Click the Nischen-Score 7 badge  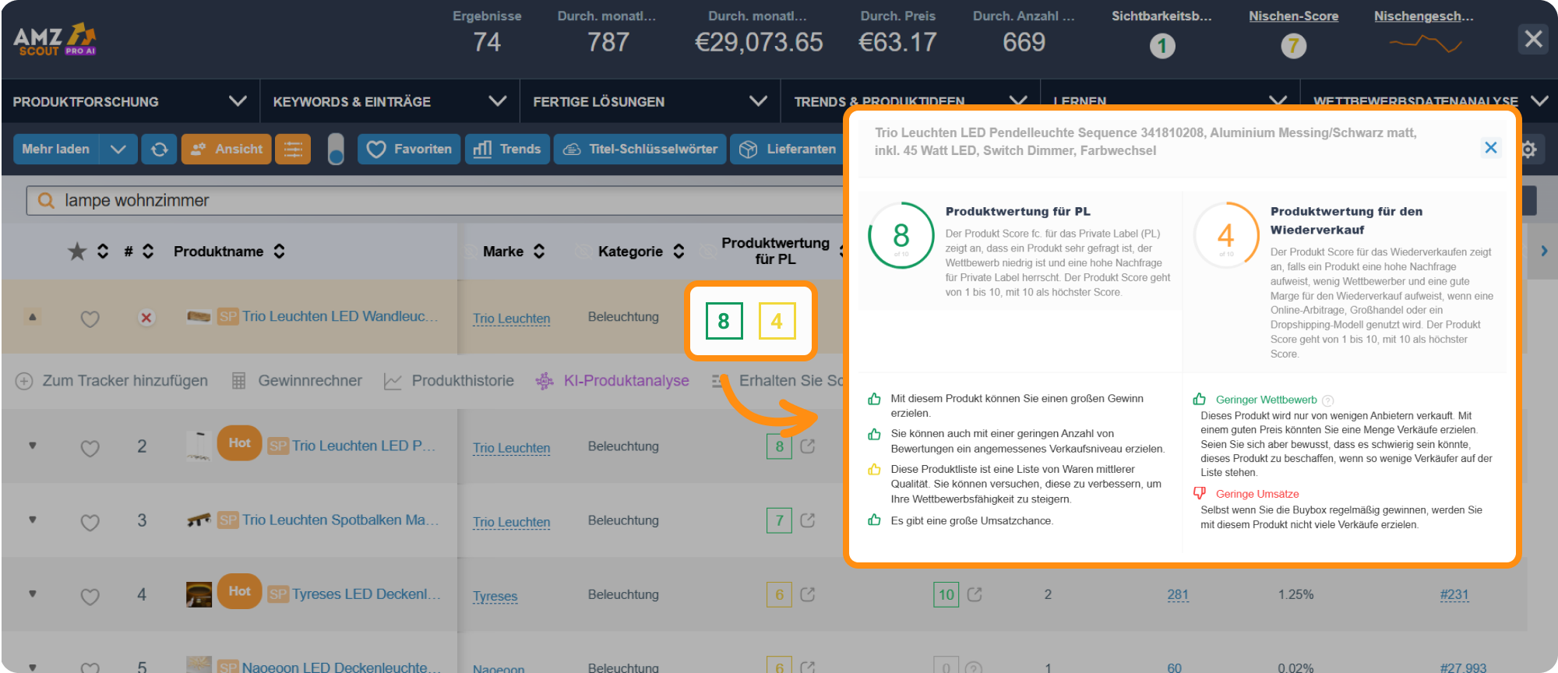(1293, 46)
